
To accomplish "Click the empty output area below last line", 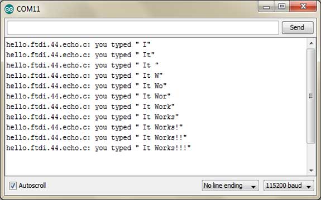I will pos(156,164).
